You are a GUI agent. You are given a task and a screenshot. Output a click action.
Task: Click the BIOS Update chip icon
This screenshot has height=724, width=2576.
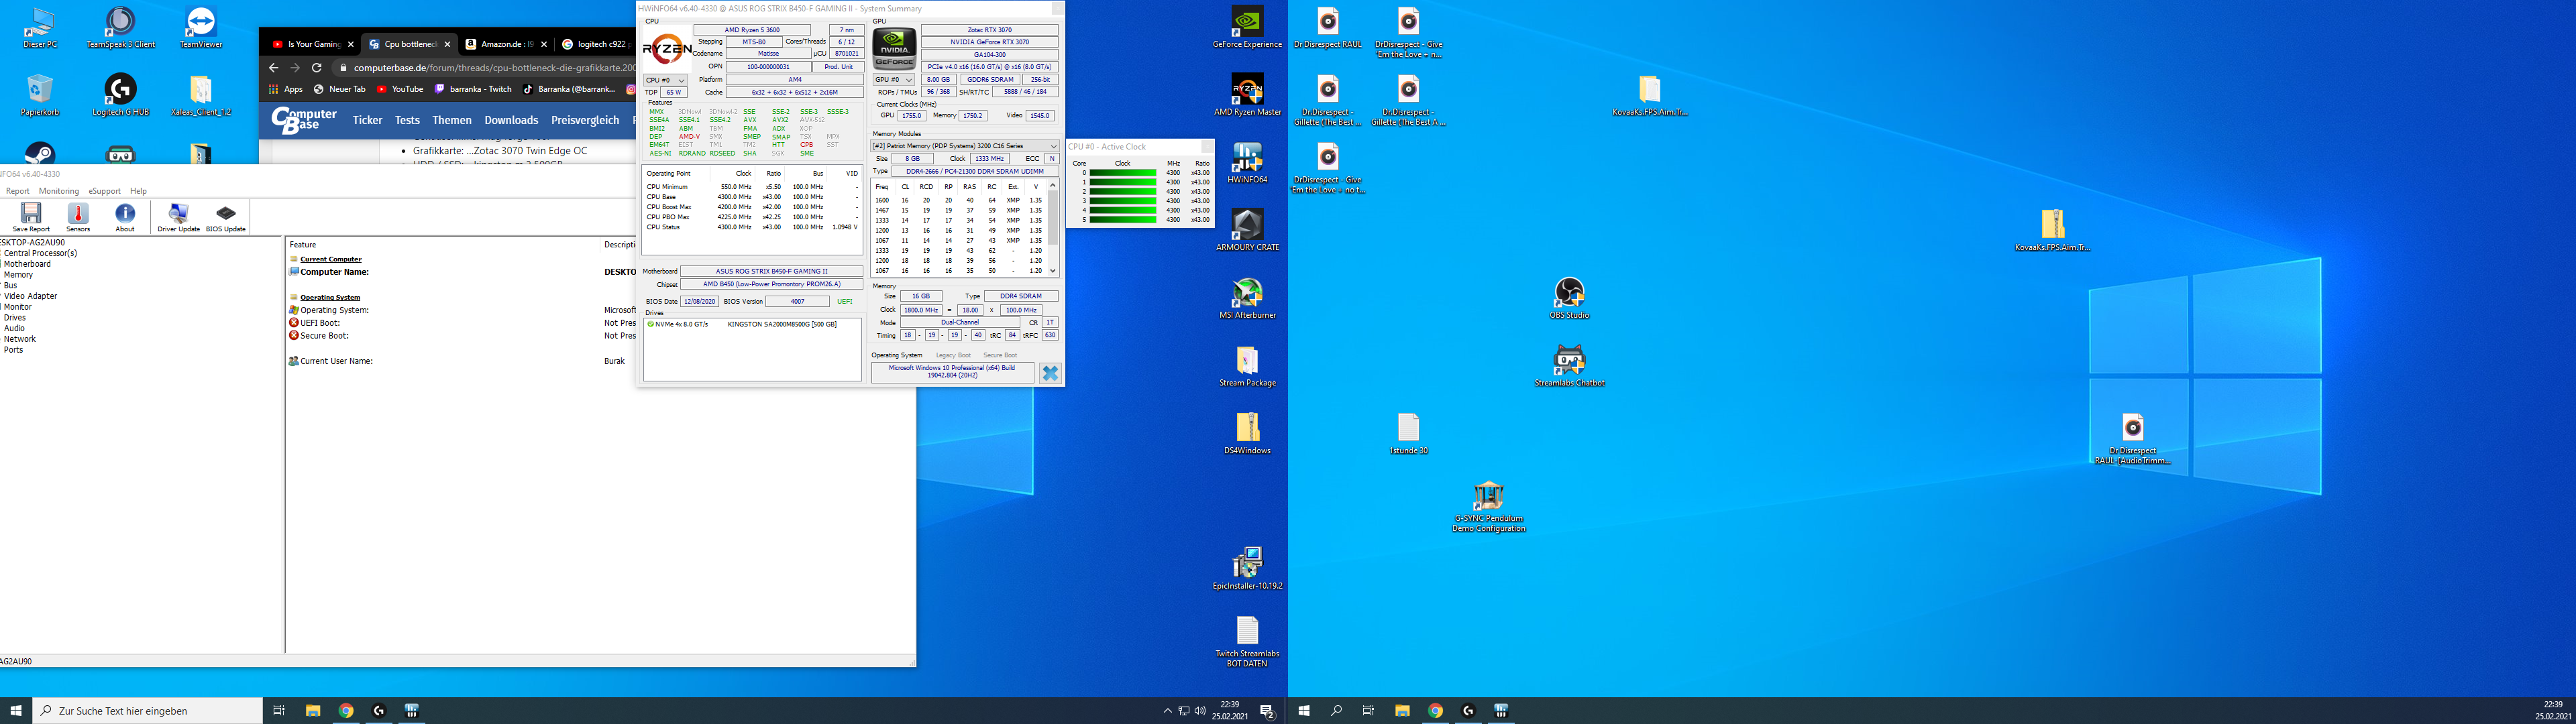click(x=226, y=216)
